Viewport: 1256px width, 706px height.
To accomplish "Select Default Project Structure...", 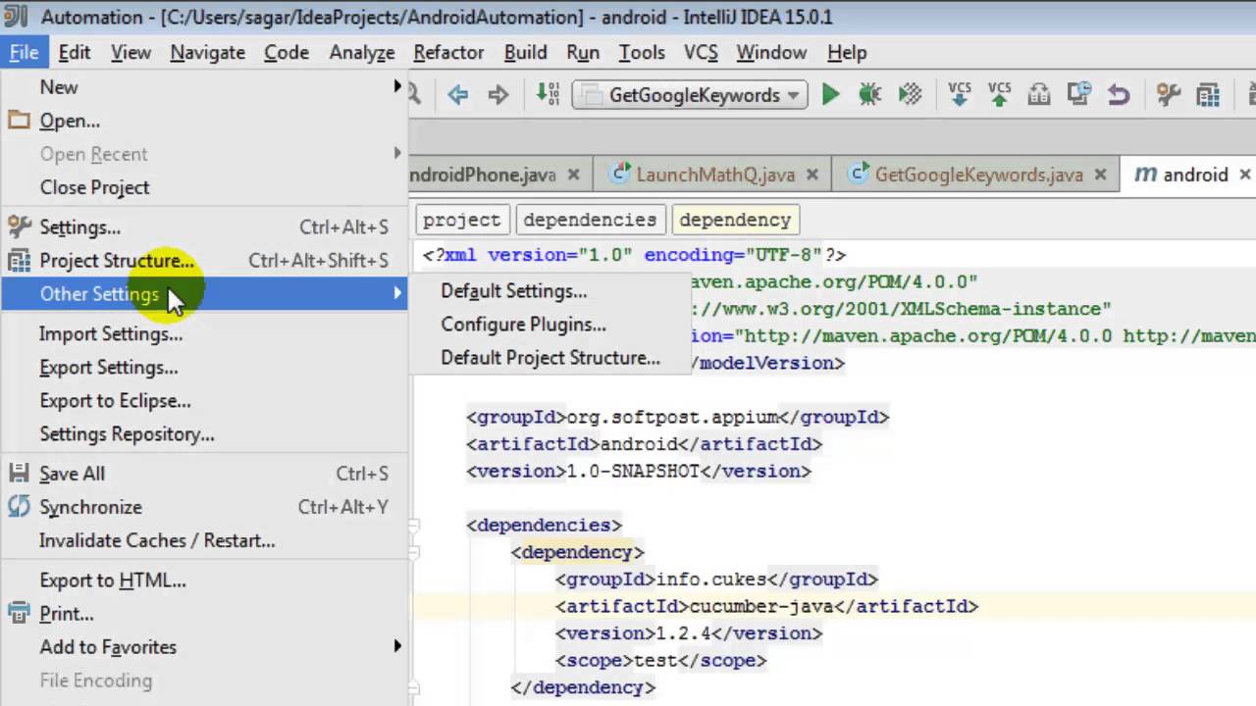I will pyautogui.click(x=549, y=358).
